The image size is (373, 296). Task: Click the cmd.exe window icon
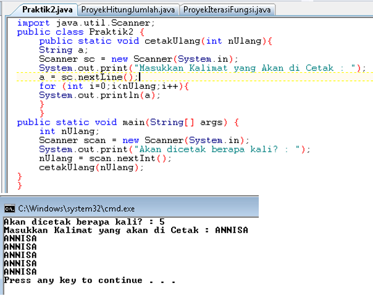click(9, 208)
